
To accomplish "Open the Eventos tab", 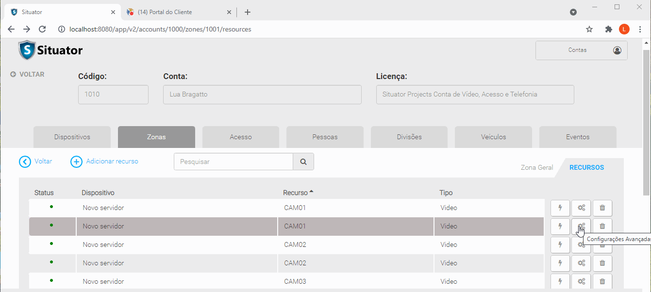I will click(578, 137).
